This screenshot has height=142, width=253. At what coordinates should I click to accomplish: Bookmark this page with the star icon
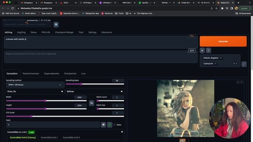216,8
